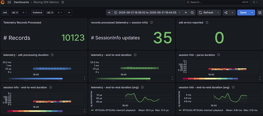Open the time range picker

147,13
